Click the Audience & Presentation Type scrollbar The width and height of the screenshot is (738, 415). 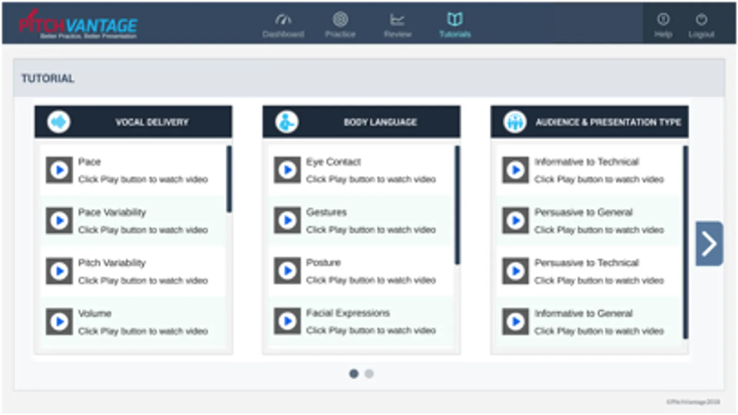tap(685, 242)
